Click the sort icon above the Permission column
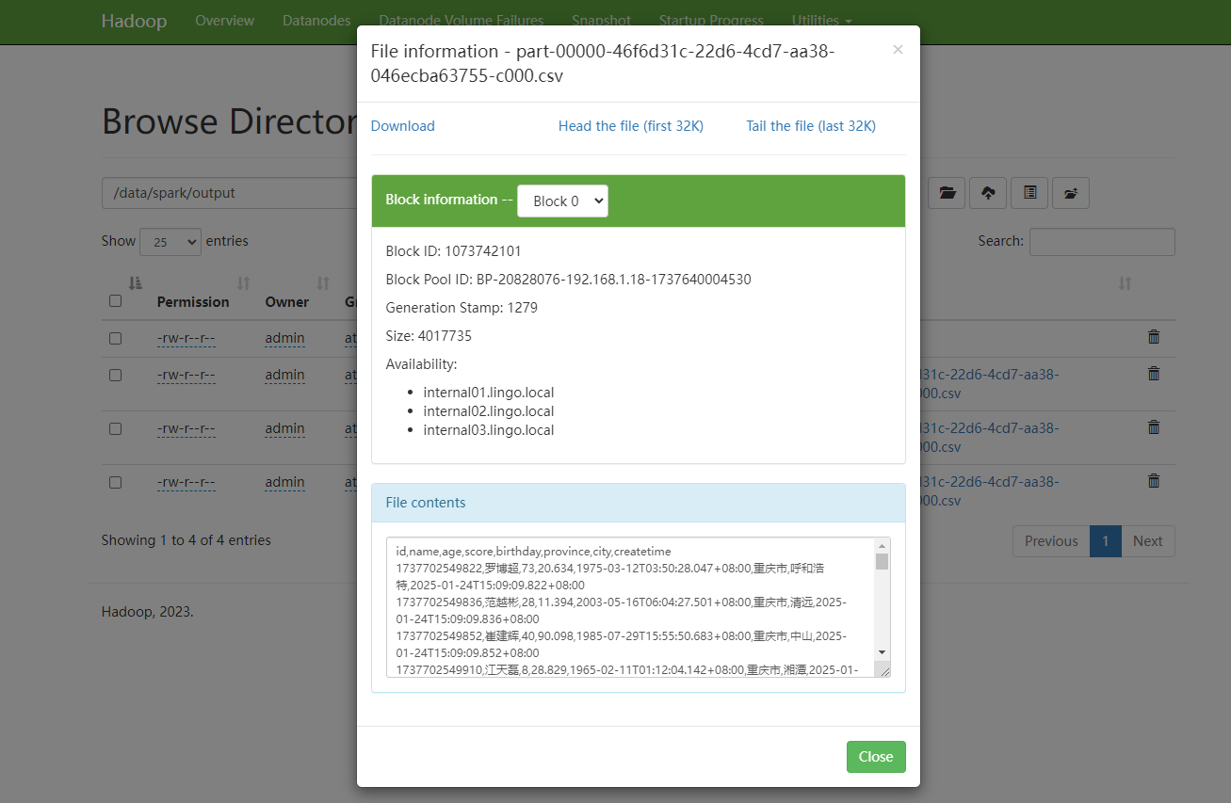 (243, 282)
